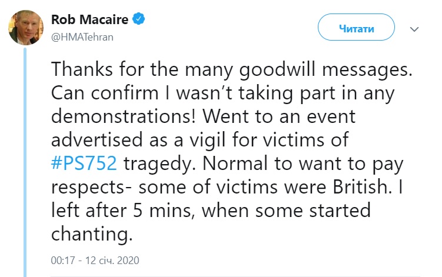The height and width of the screenshot is (277, 442).
Task: Click the 00:17 tweet time
Action: (61, 259)
